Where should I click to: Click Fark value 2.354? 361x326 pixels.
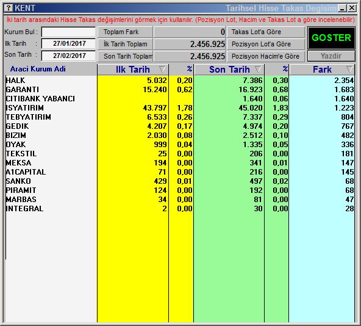point(344,81)
